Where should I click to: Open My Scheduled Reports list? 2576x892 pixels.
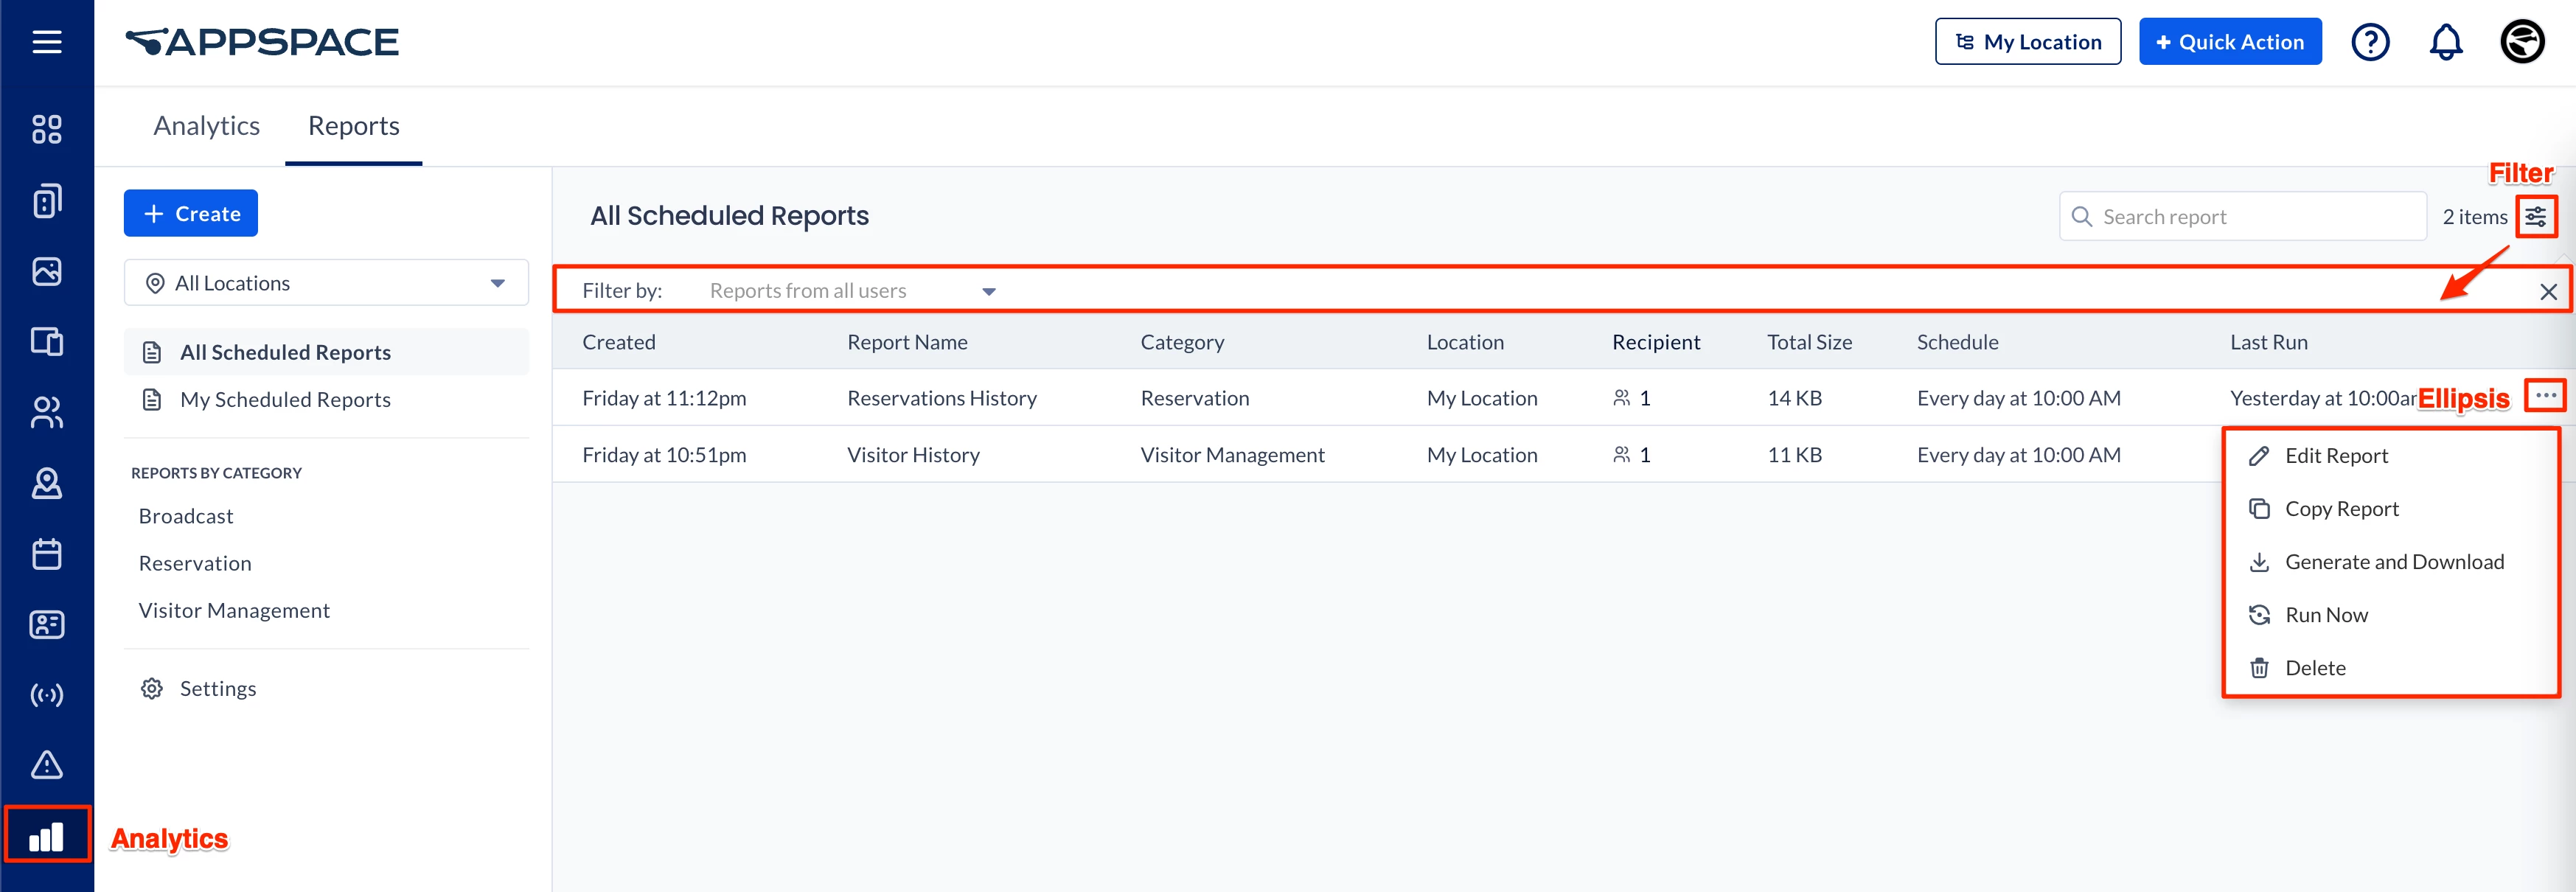[x=285, y=400]
